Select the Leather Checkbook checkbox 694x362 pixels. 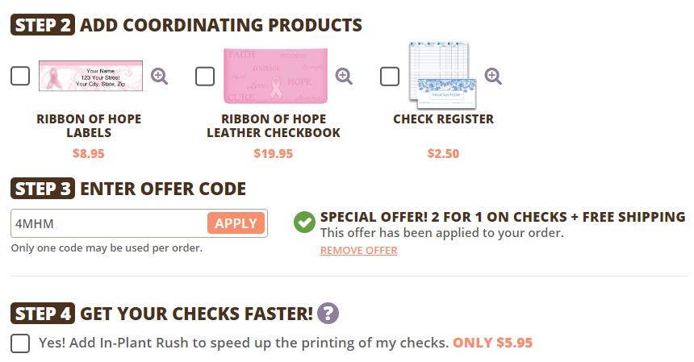point(205,77)
